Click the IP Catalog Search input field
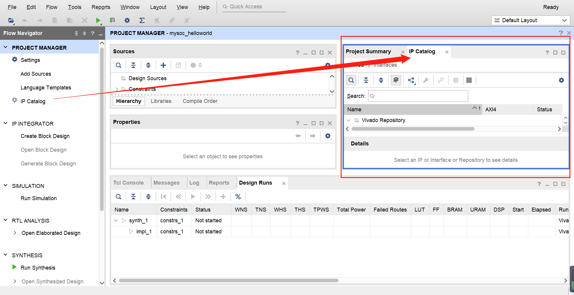The width and height of the screenshot is (574, 295). click(x=418, y=96)
